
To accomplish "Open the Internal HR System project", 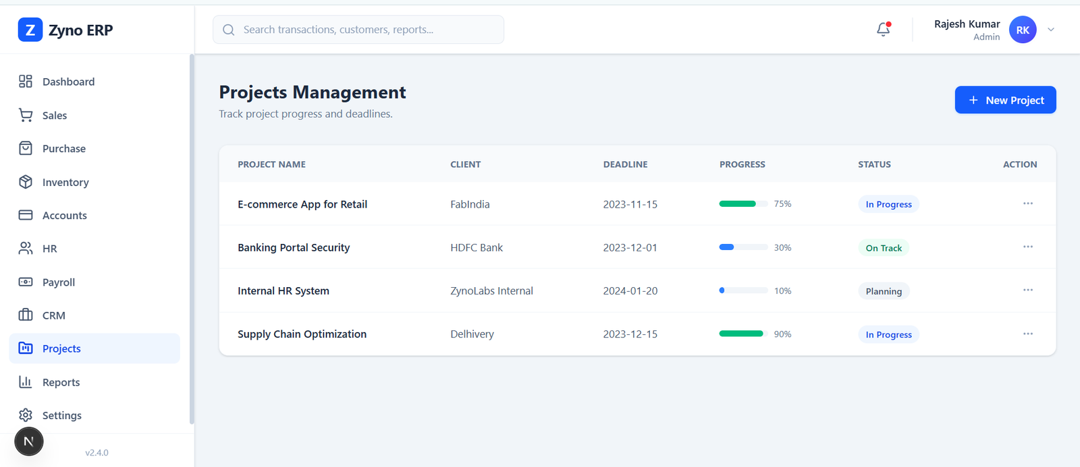I will (283, 290).
